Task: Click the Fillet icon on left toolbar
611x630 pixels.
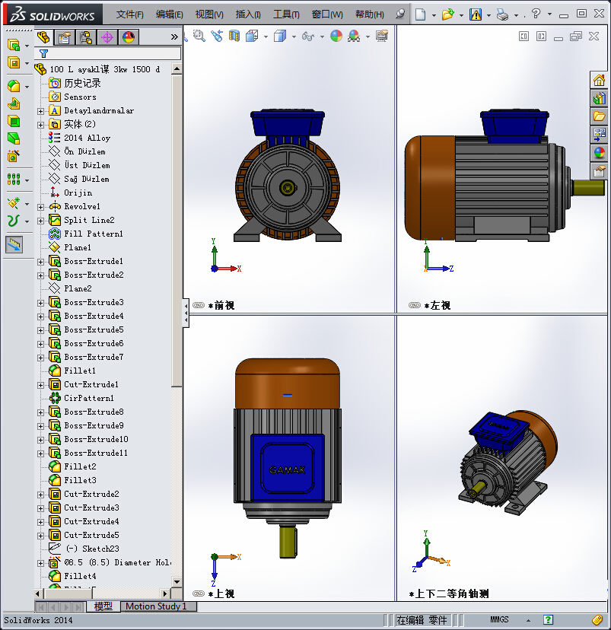Action: (x=14, y=86)
